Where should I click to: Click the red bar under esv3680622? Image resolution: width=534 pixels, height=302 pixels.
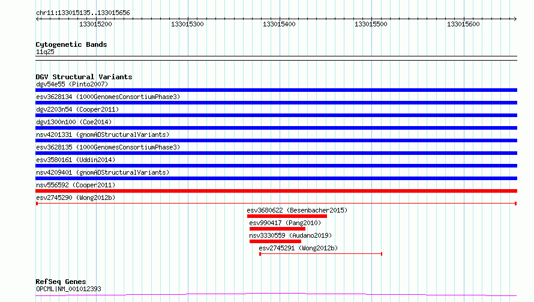[x=287, y=216]
